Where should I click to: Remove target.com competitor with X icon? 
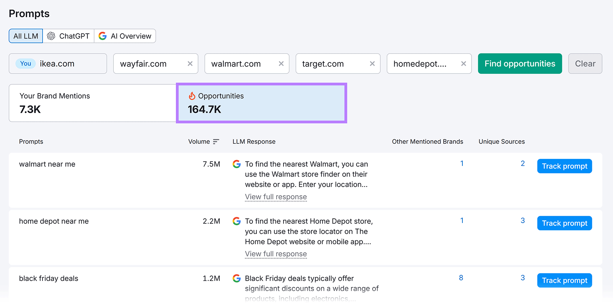[x=372, y=64]
